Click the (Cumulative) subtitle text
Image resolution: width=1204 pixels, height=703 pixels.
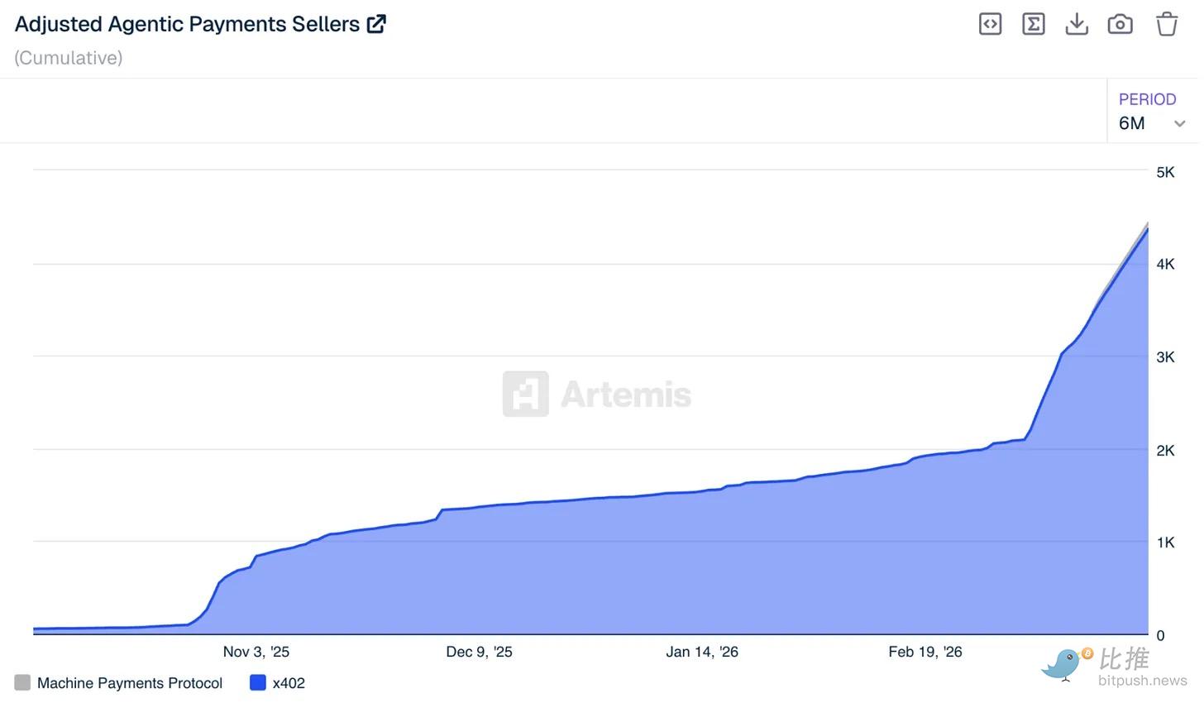(69, 58)
